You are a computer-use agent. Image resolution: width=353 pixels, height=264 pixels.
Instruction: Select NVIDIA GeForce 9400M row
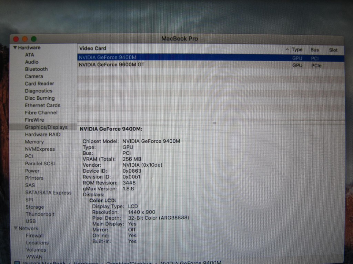[211, 58]
